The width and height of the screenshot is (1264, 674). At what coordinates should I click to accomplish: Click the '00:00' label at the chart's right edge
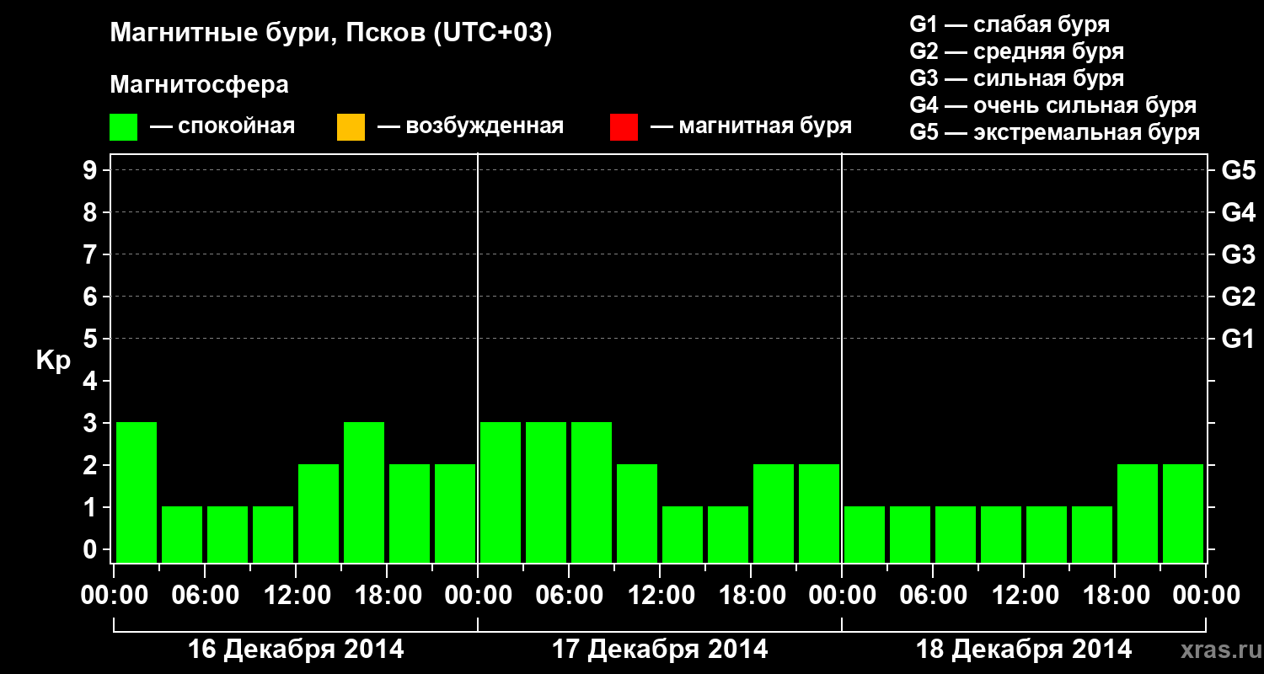(1206, 596)
